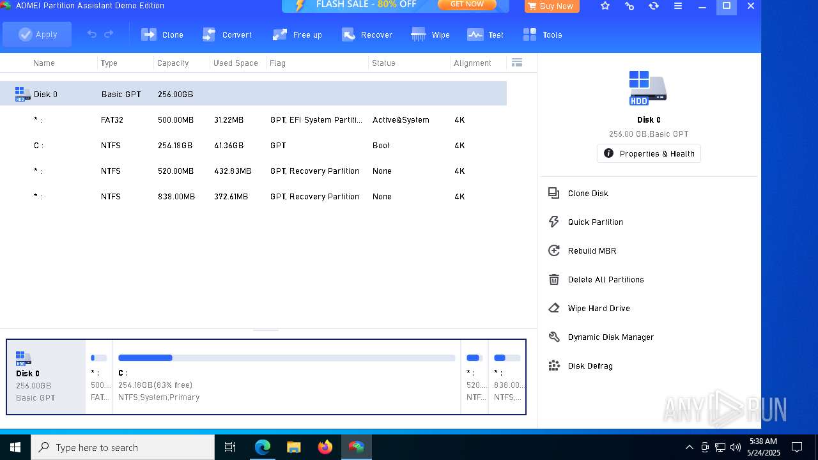
Task: Click the C: usage bar in disk map
Action: tap(286, 358)
